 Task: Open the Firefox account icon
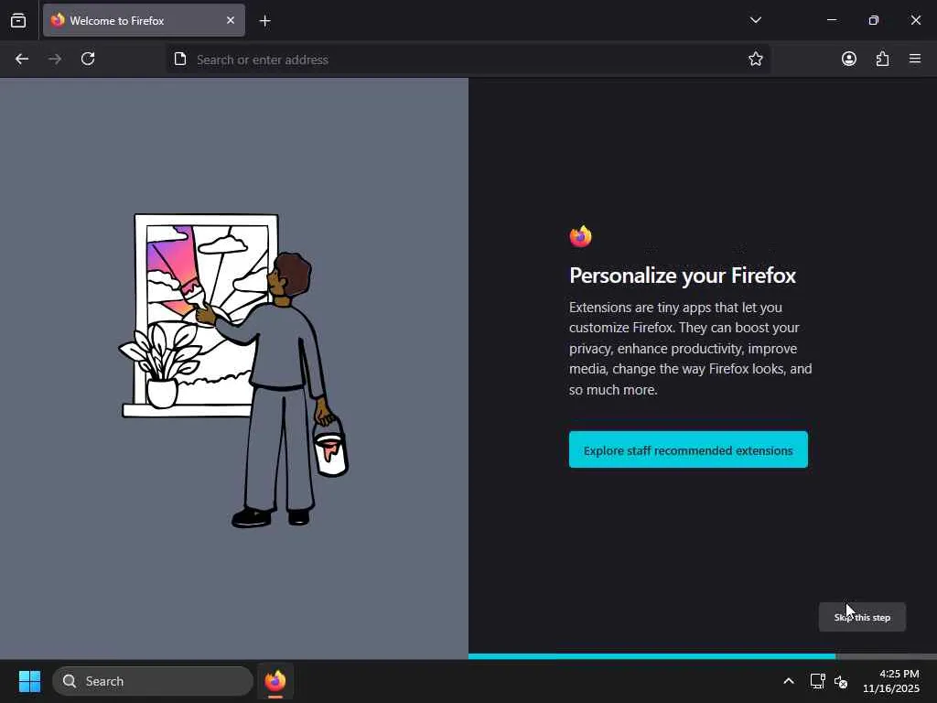[x=848, y=59]
